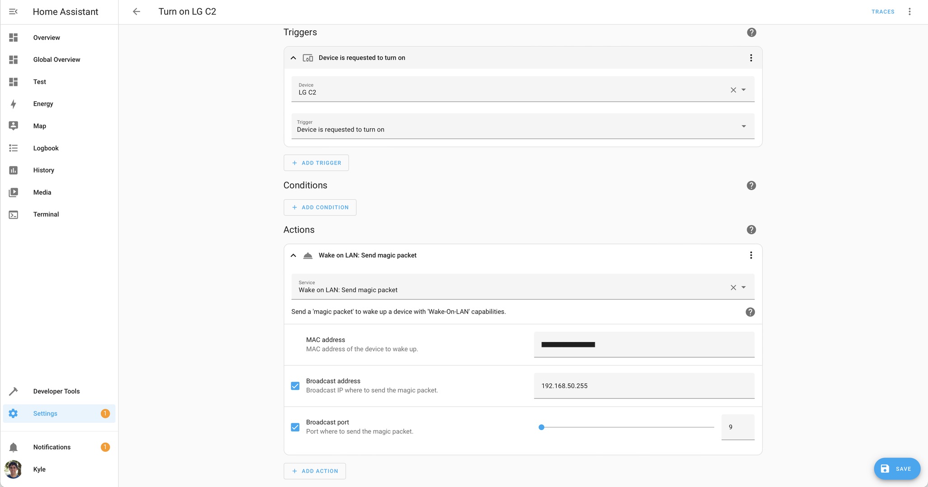Open the Wake on LAN action three-dot menu
Screen dimensions: 928x487
(x=751, y=255)
